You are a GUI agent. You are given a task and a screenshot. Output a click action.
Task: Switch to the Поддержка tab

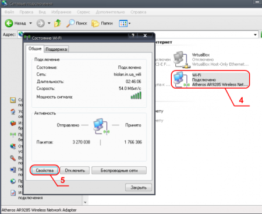(56, 50)
